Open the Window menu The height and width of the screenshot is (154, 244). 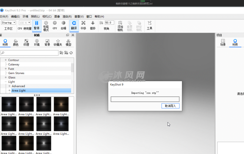(x=89, y=16)
